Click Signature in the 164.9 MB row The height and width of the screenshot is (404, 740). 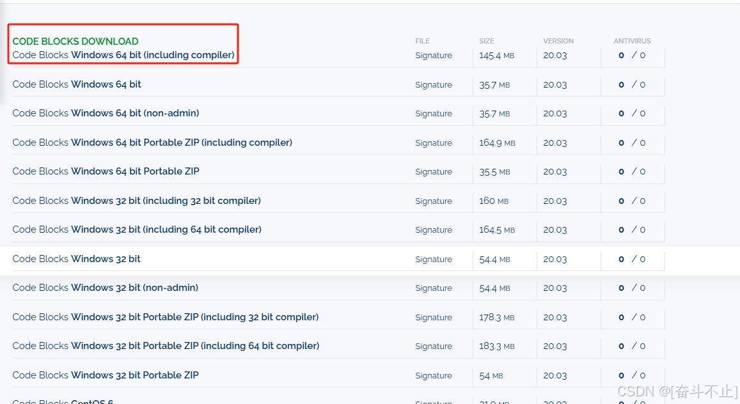pos(434,143)
